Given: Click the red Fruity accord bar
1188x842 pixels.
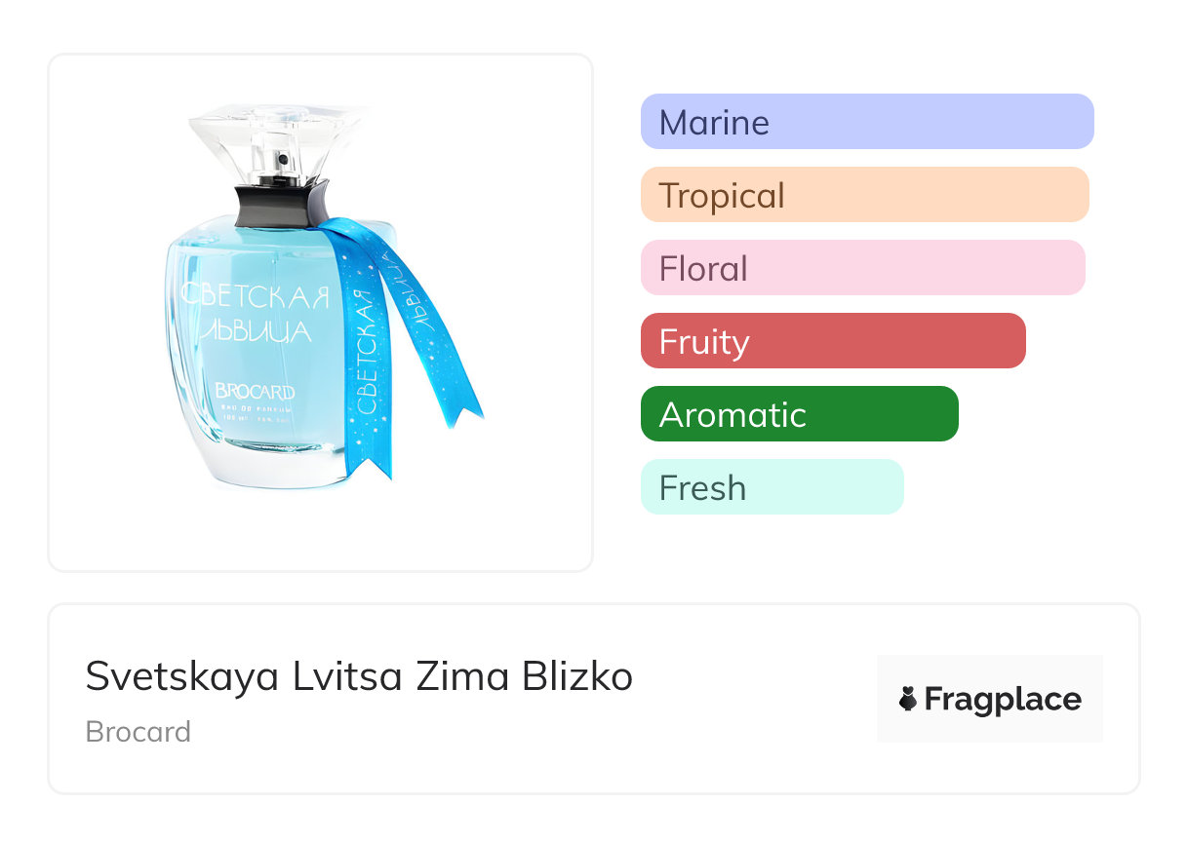Looking at the screenshot, I should [x=833, y=341].
